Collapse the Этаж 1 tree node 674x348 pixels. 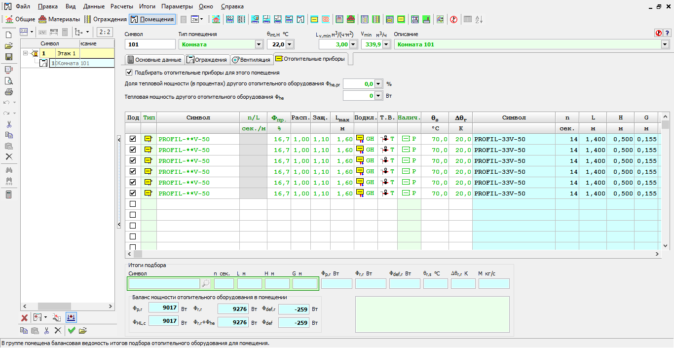click(25, 53)
